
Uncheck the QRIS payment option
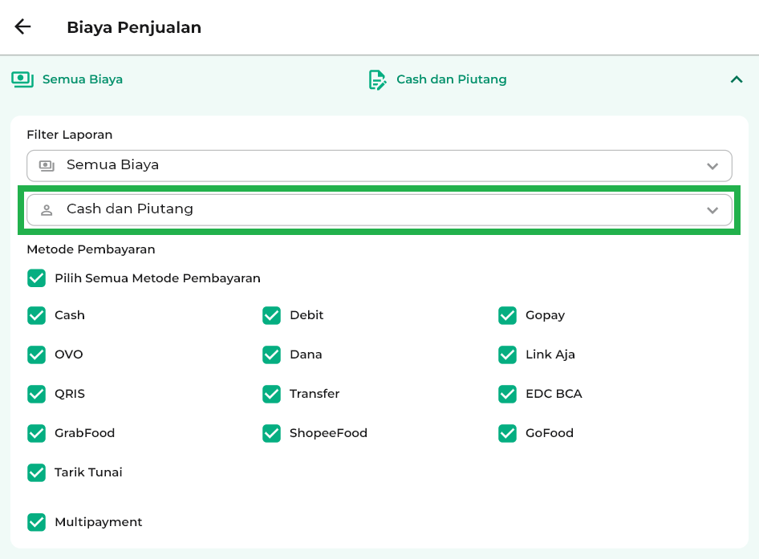tap(36, 394)
